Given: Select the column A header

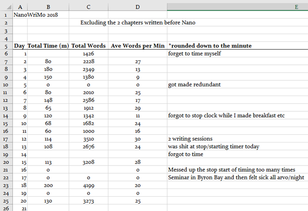Looking at the screenshot, I should (19, 6).
